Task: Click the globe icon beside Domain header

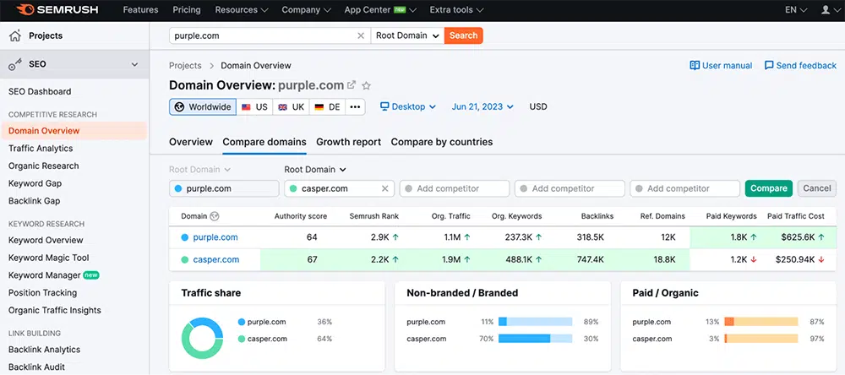Action: (215, 216)
